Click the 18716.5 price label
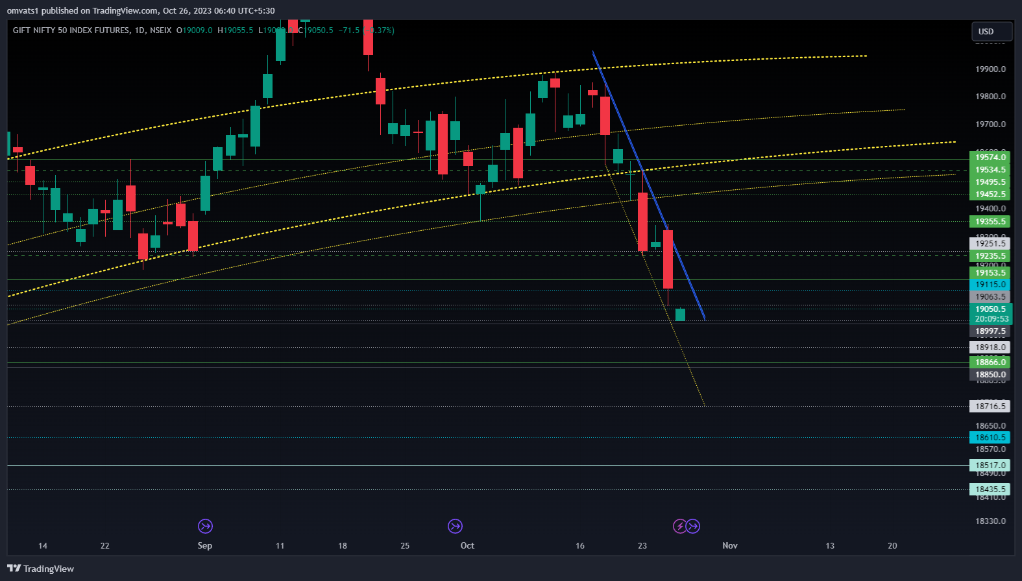 (x=990, y=407)
